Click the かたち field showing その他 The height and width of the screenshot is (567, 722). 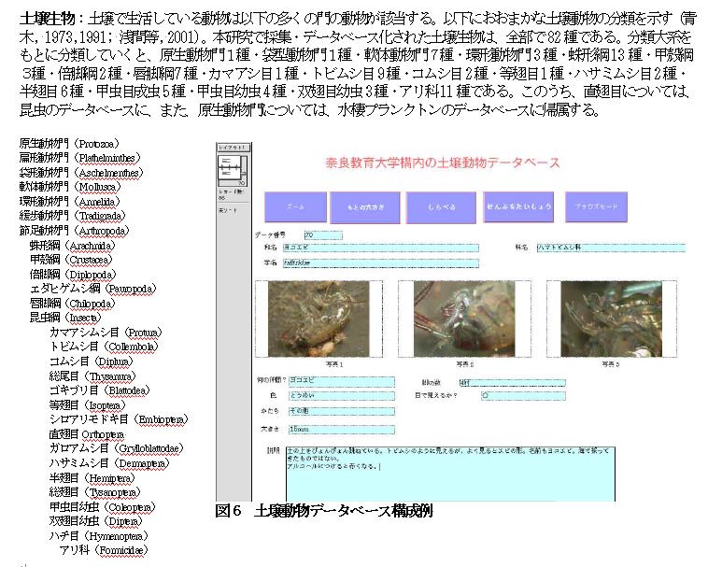(341, 411)
